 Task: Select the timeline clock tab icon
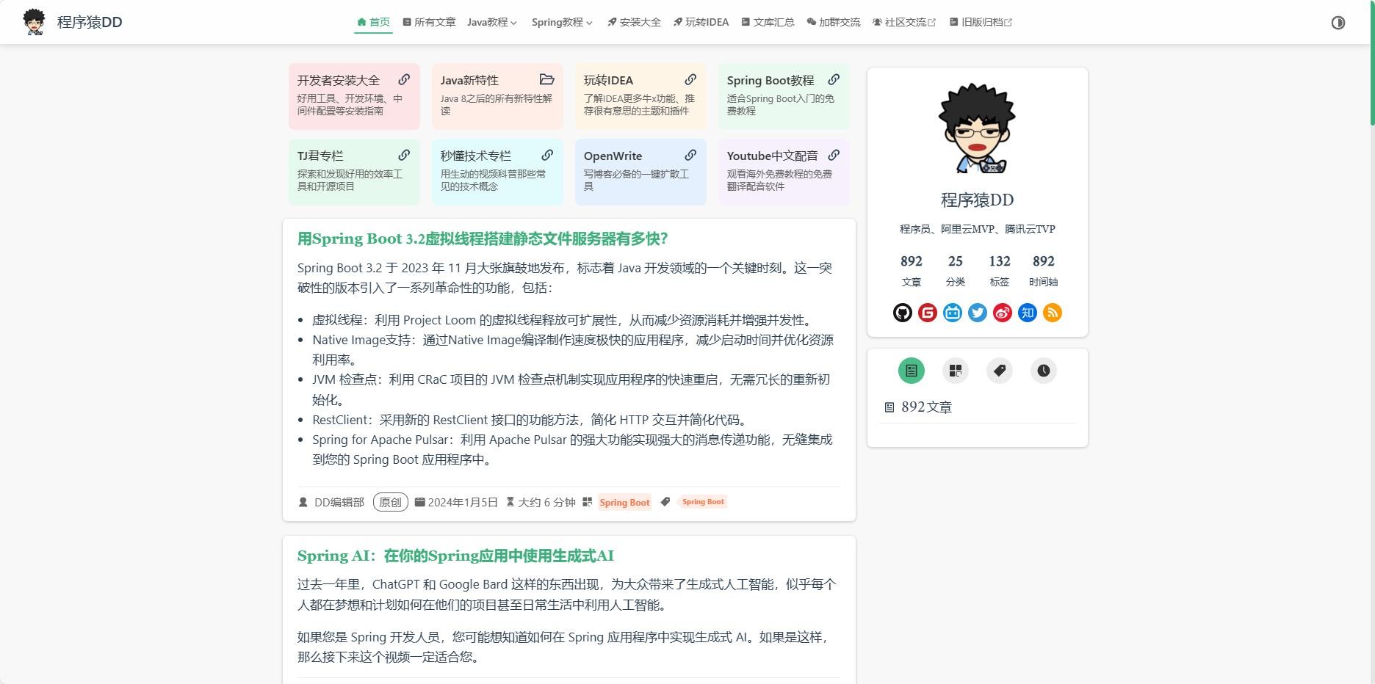1043,371
